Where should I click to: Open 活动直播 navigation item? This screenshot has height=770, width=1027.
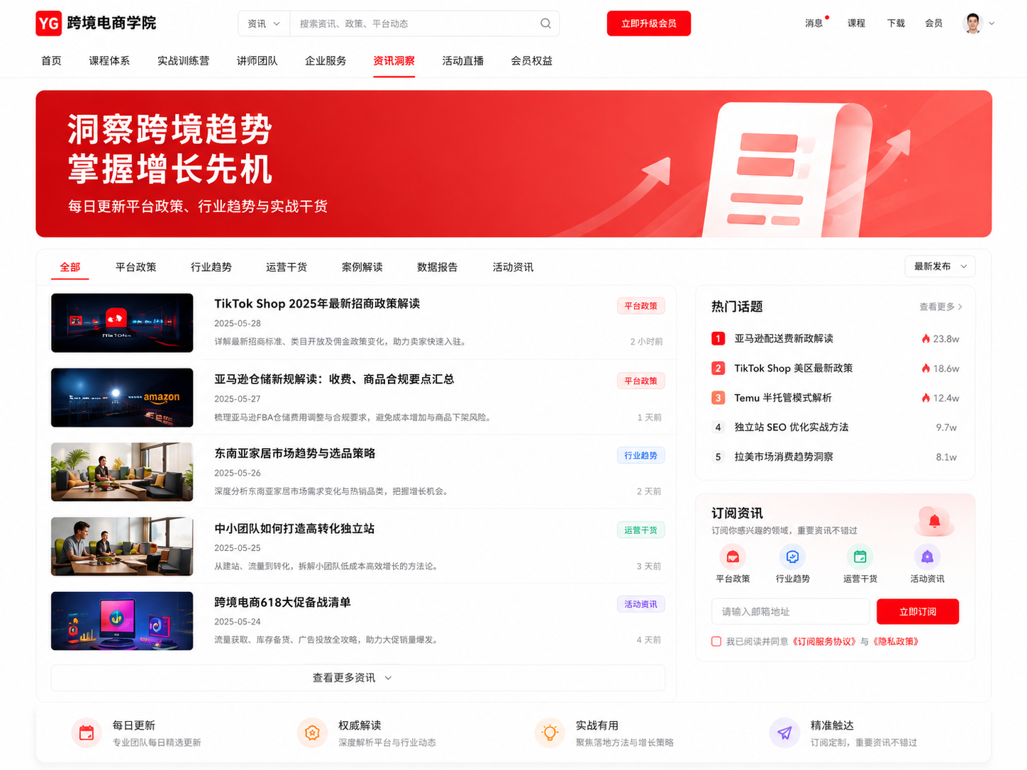pyautogui.click(x=462, y=61)
